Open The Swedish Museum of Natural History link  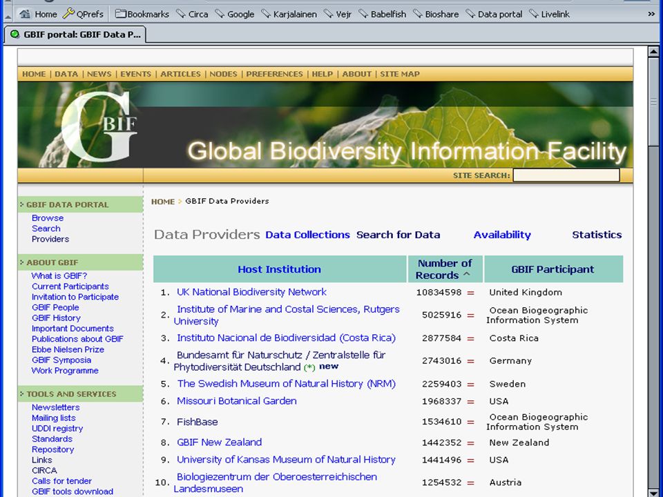click(286, 384)
